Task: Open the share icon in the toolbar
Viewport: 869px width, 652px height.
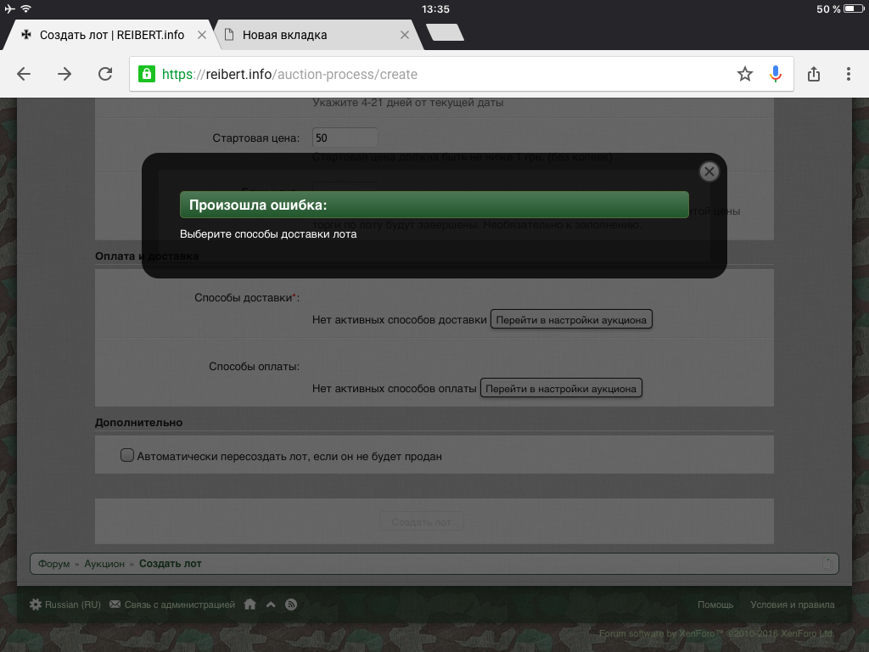Action: point(814,74)
